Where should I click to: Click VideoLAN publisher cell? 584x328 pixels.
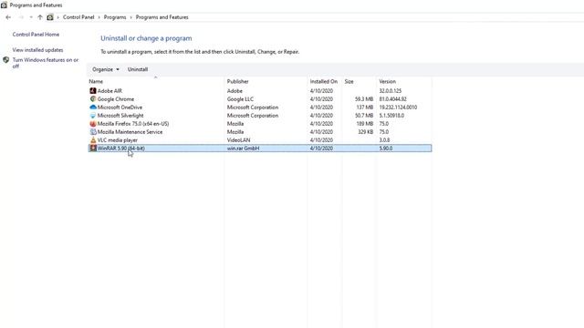point(239,139)
